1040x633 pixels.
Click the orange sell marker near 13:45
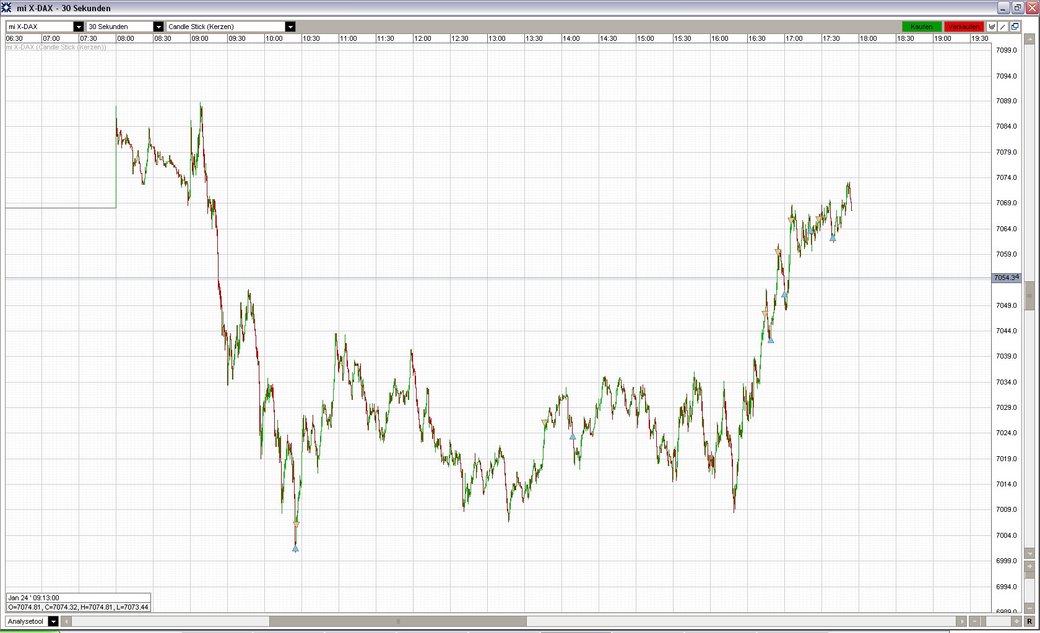click(545, 423)
